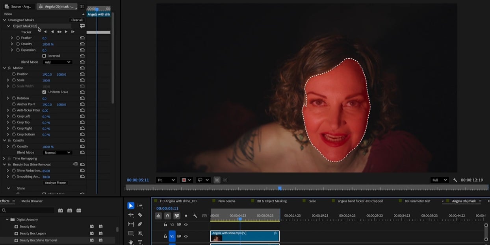Toggle animation stopwatch for Position
This screenshot has height=245, width=490.
pyautogui.click(x=14, y=74)
